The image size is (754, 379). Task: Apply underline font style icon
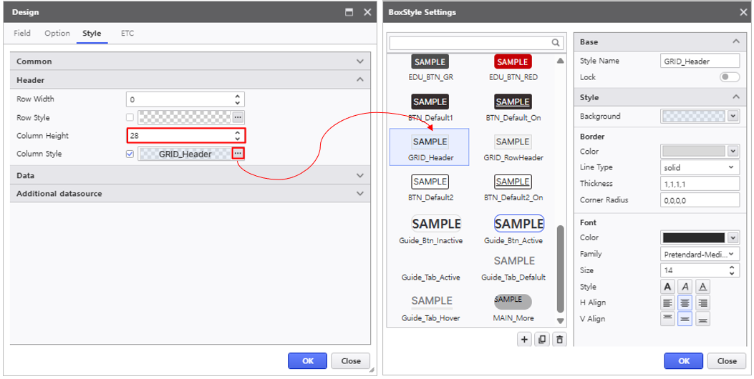pyautogui.click(x=702, y=287)
